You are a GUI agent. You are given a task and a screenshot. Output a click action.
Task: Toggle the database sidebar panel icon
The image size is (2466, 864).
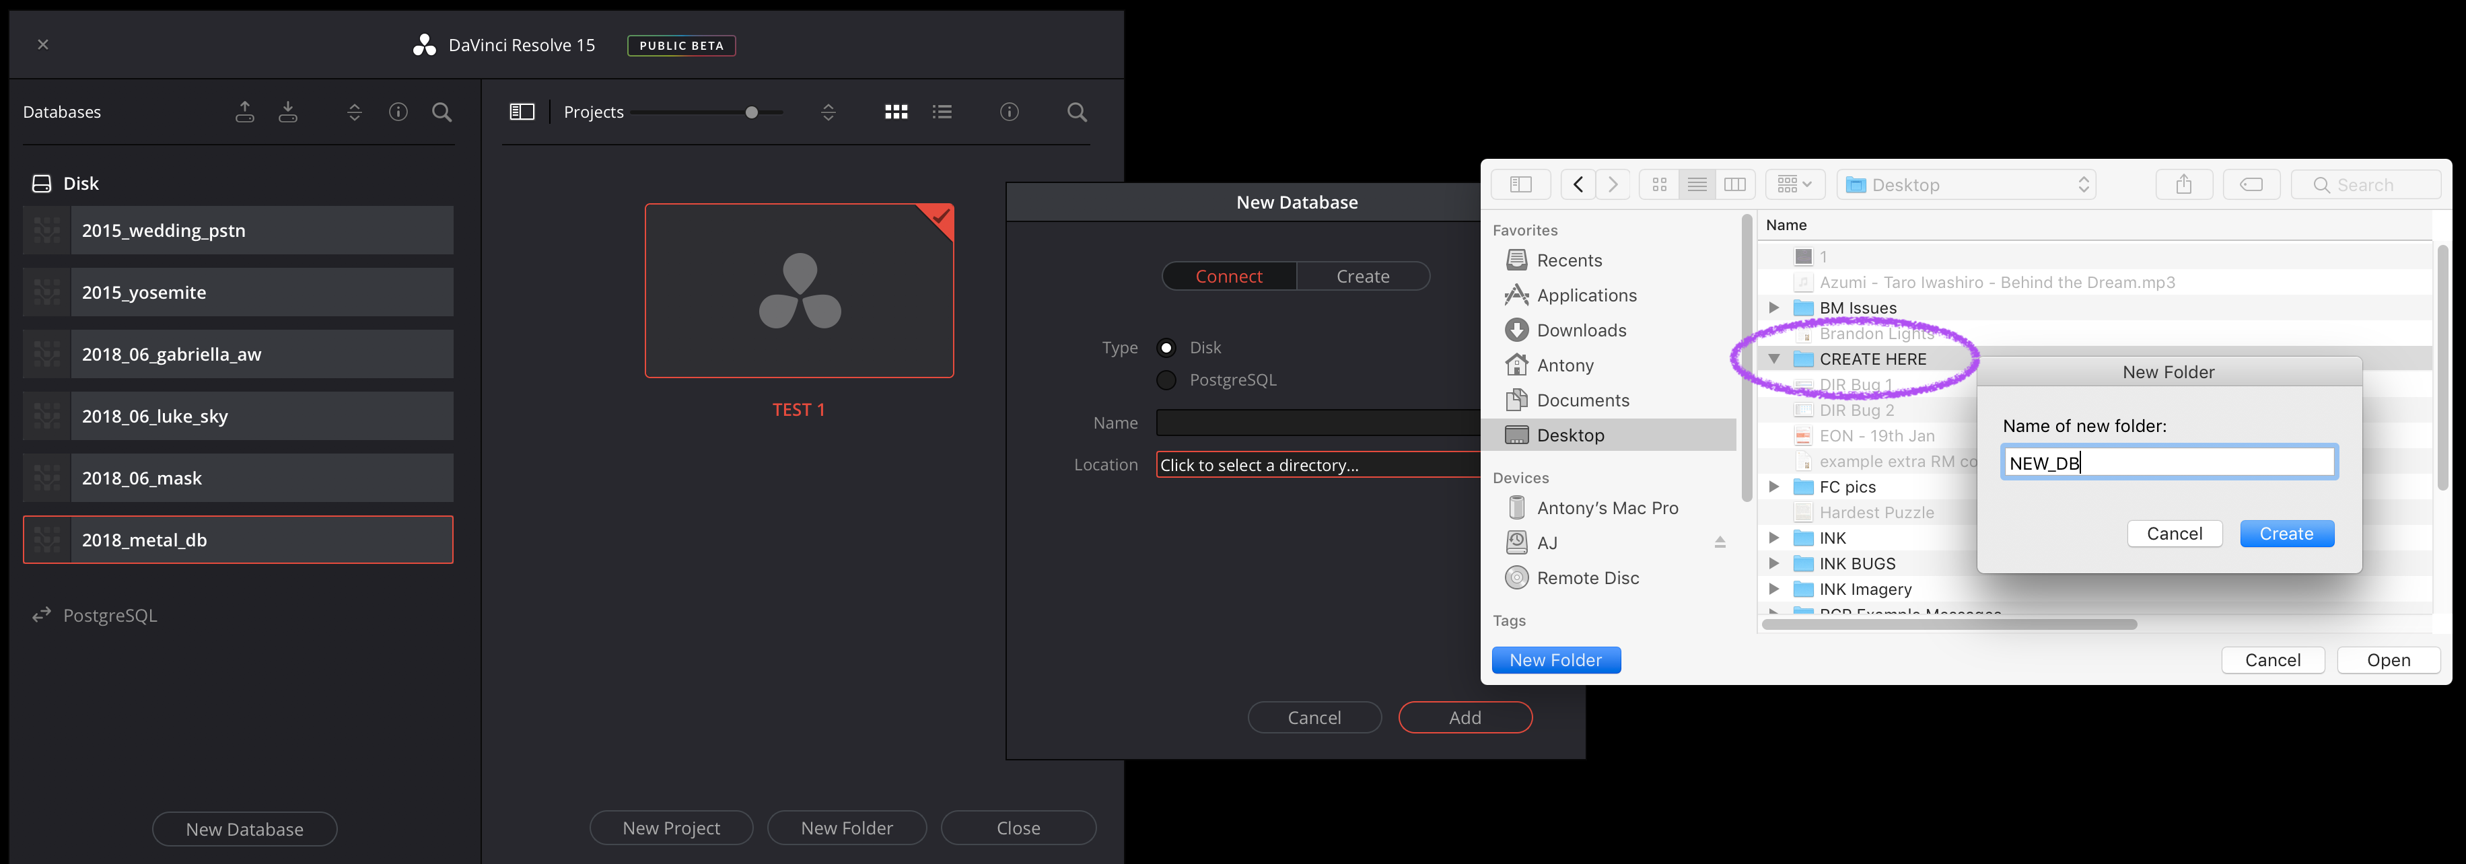tap(522, 112)
